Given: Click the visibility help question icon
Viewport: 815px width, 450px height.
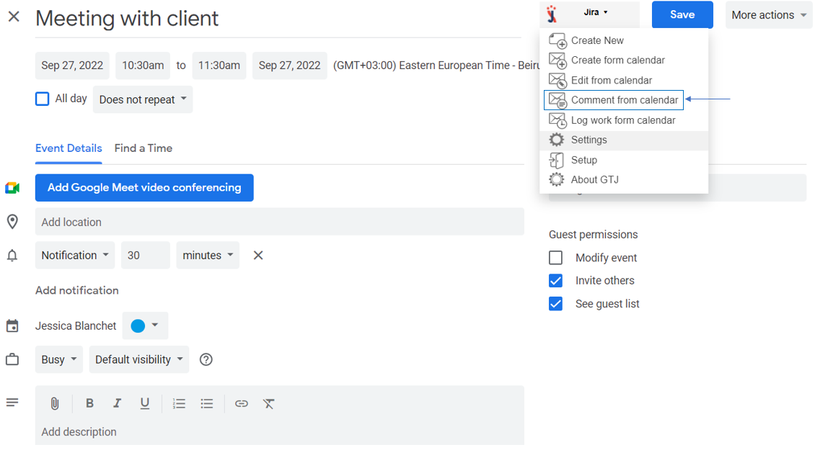Looking at the screenshot, I should (206, 360).
